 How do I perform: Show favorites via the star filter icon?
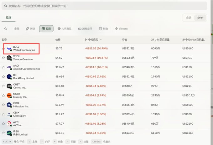pyautogui.click(x=6, y=28)
